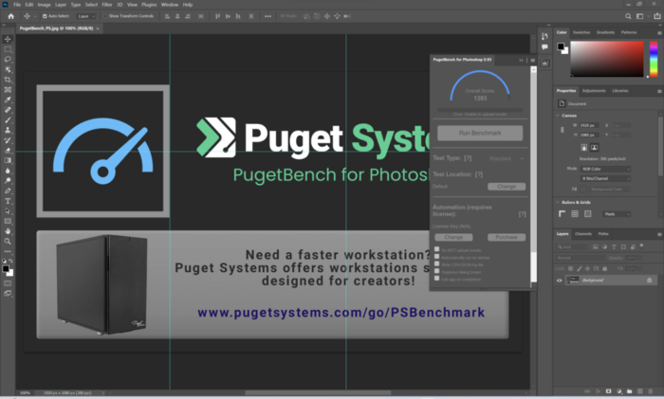Open Auto-Select Layer dropdown

tap(86, 16)
